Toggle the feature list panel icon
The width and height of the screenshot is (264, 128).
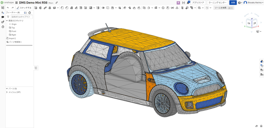coord(3,8)
